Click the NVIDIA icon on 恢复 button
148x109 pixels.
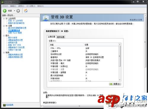pyautogui.click(x=111, y=84)
